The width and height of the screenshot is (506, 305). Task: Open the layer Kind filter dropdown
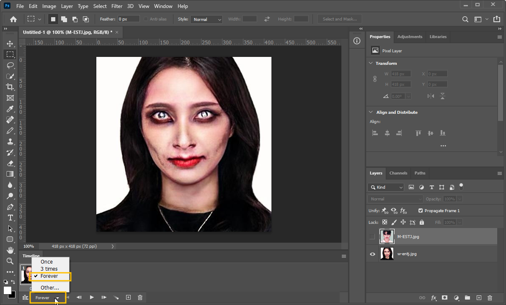coord(386,187)
